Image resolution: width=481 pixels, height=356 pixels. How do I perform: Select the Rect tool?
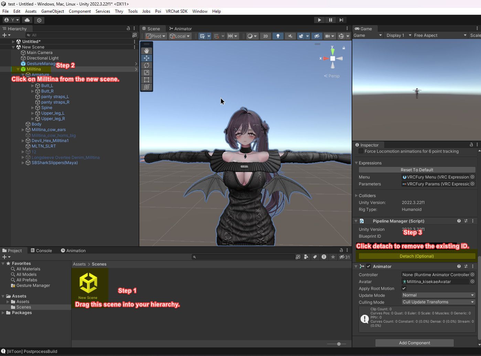click(x=147, y=80)
